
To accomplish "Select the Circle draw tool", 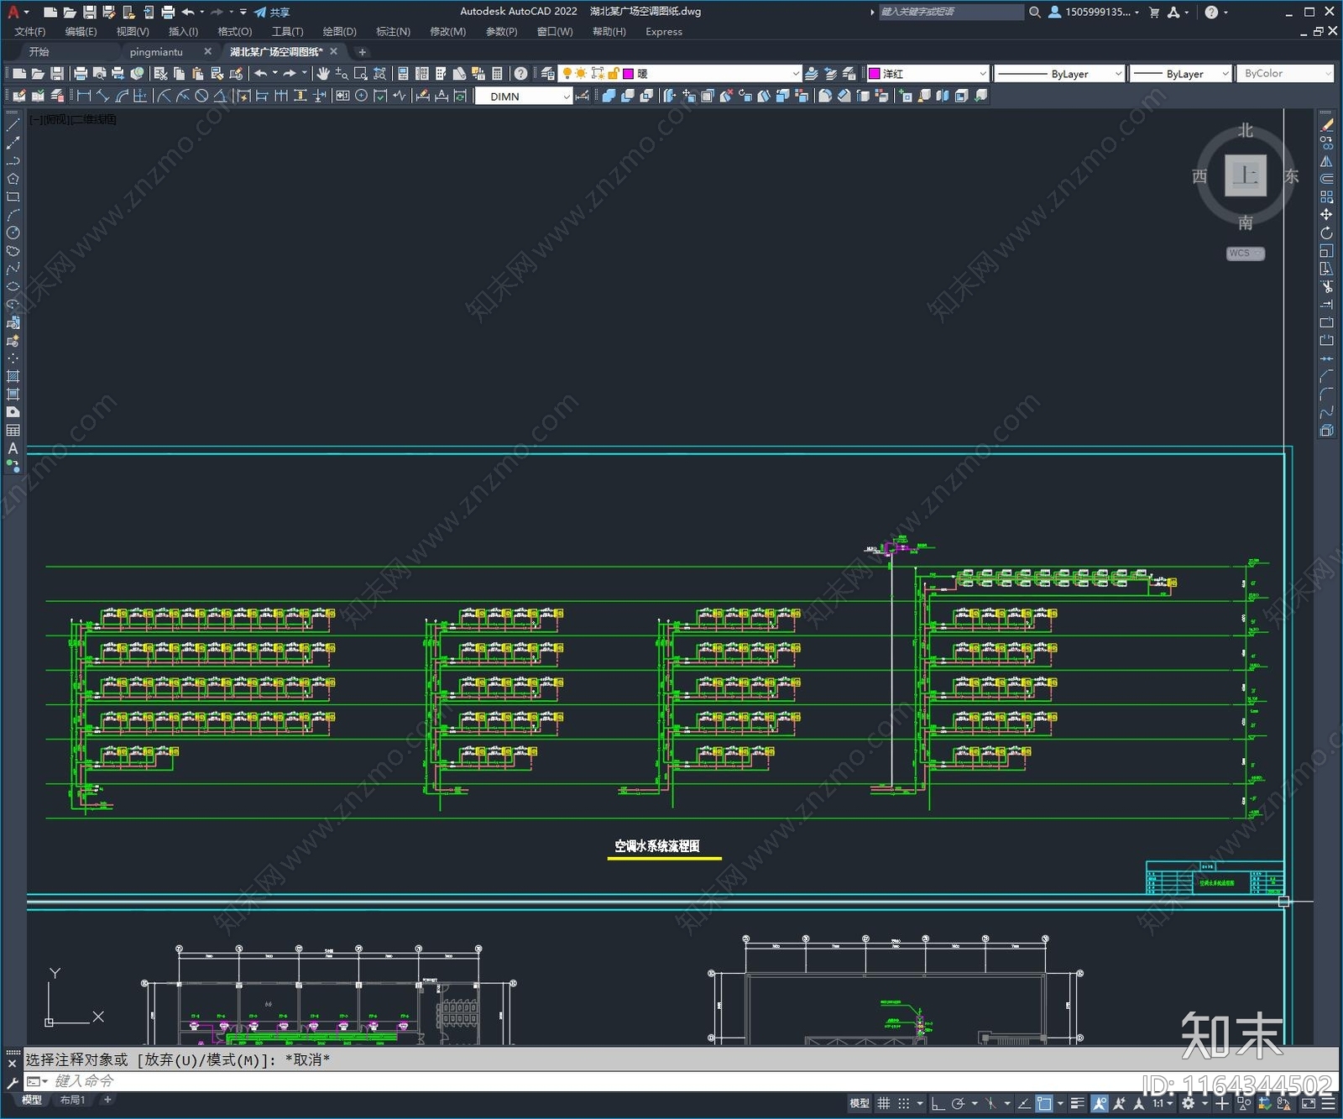I will click(13, 233).
